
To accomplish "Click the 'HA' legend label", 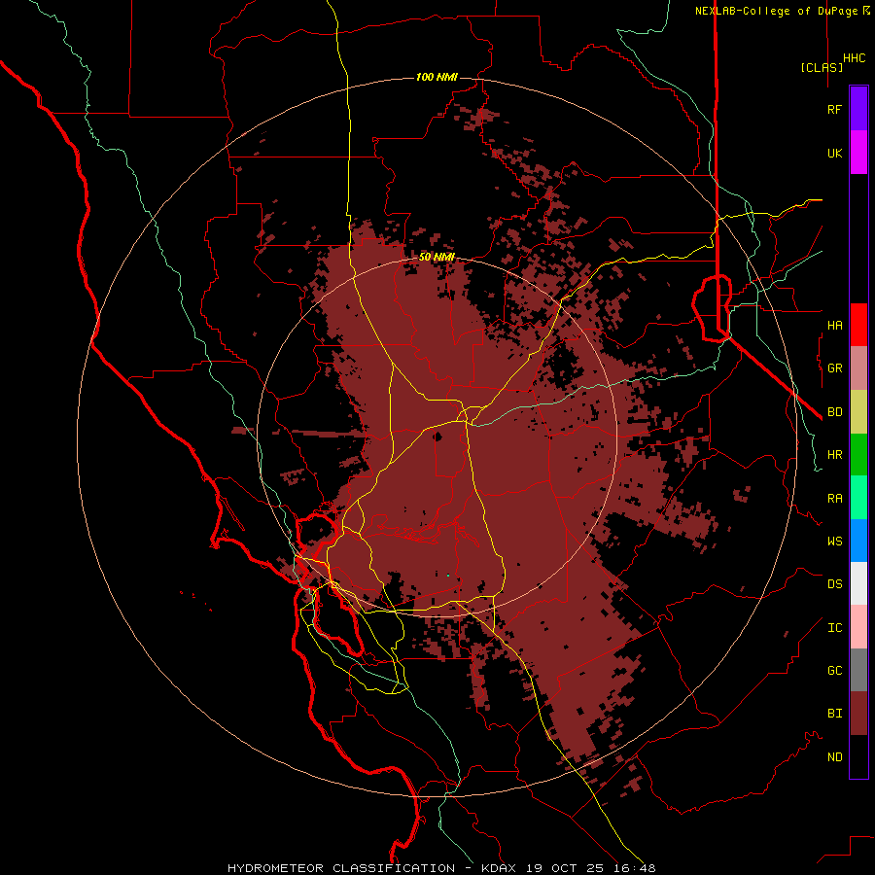I will pyautogui.click(x=835, y=325).
